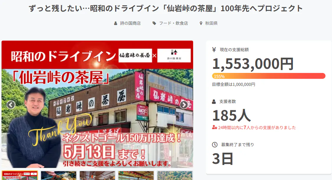Select the 秋田県 location link
Viewport: 332px width, 180px height.
pos(211,23)
